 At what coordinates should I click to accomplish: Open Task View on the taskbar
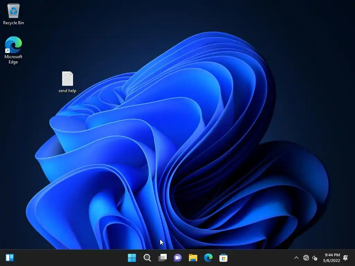(x=163, y=258)
